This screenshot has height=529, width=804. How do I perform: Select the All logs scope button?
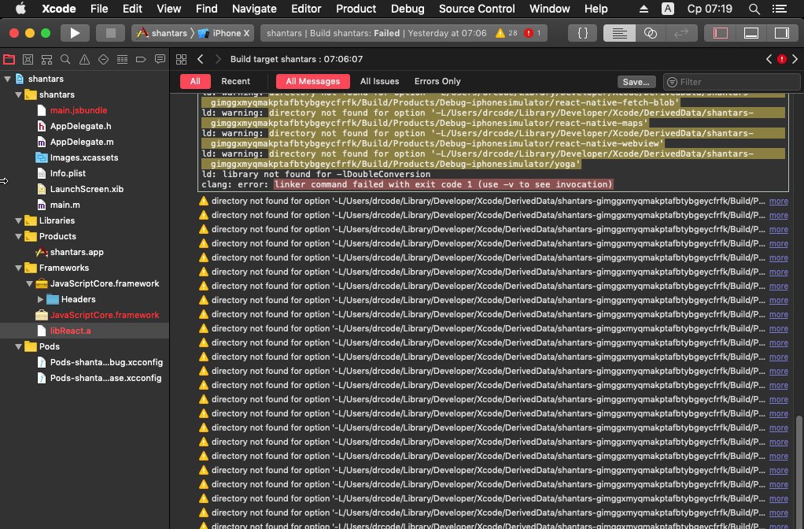point(195,82)
